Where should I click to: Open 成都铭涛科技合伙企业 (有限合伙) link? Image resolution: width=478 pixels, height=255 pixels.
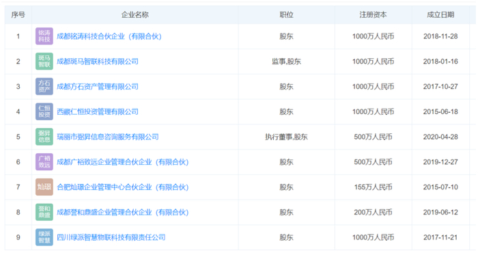pos(109,36)
